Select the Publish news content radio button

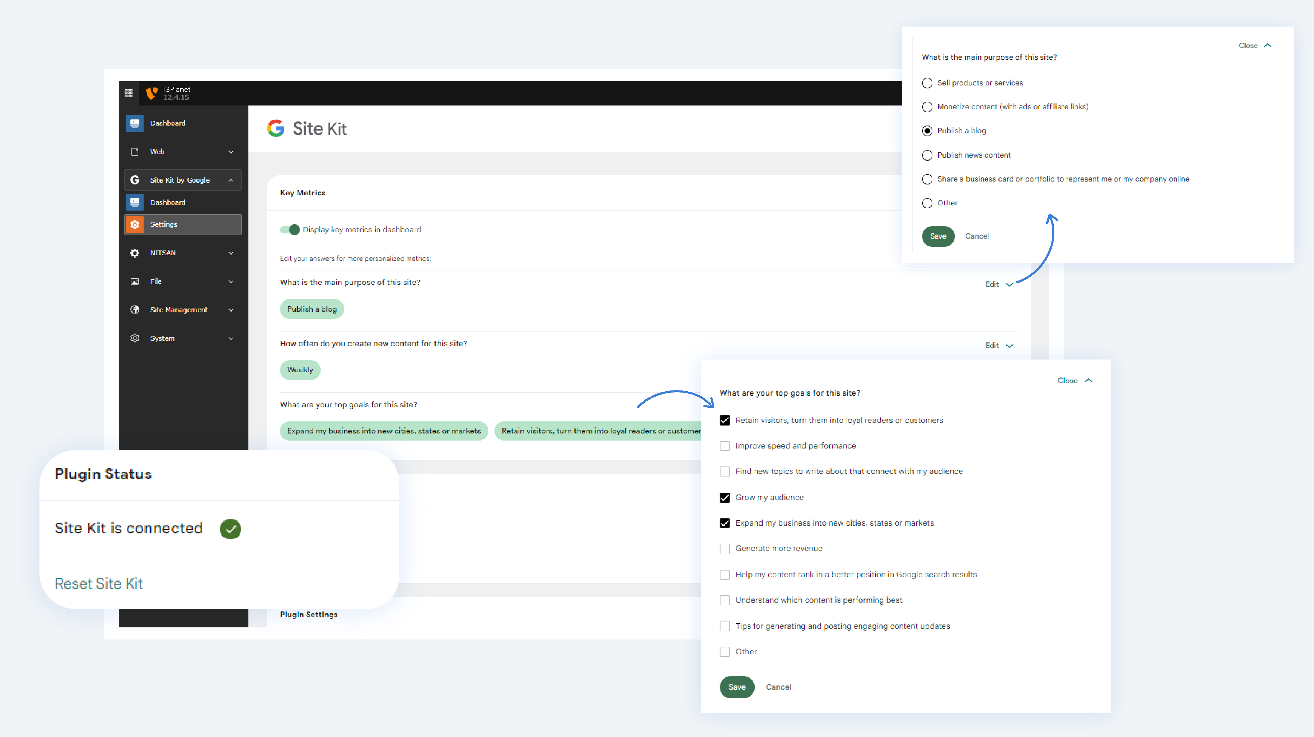coord(927,155)
